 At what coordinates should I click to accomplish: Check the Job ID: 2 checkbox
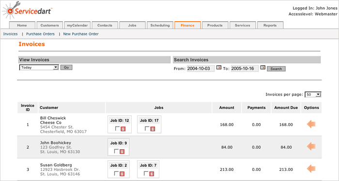116,173
